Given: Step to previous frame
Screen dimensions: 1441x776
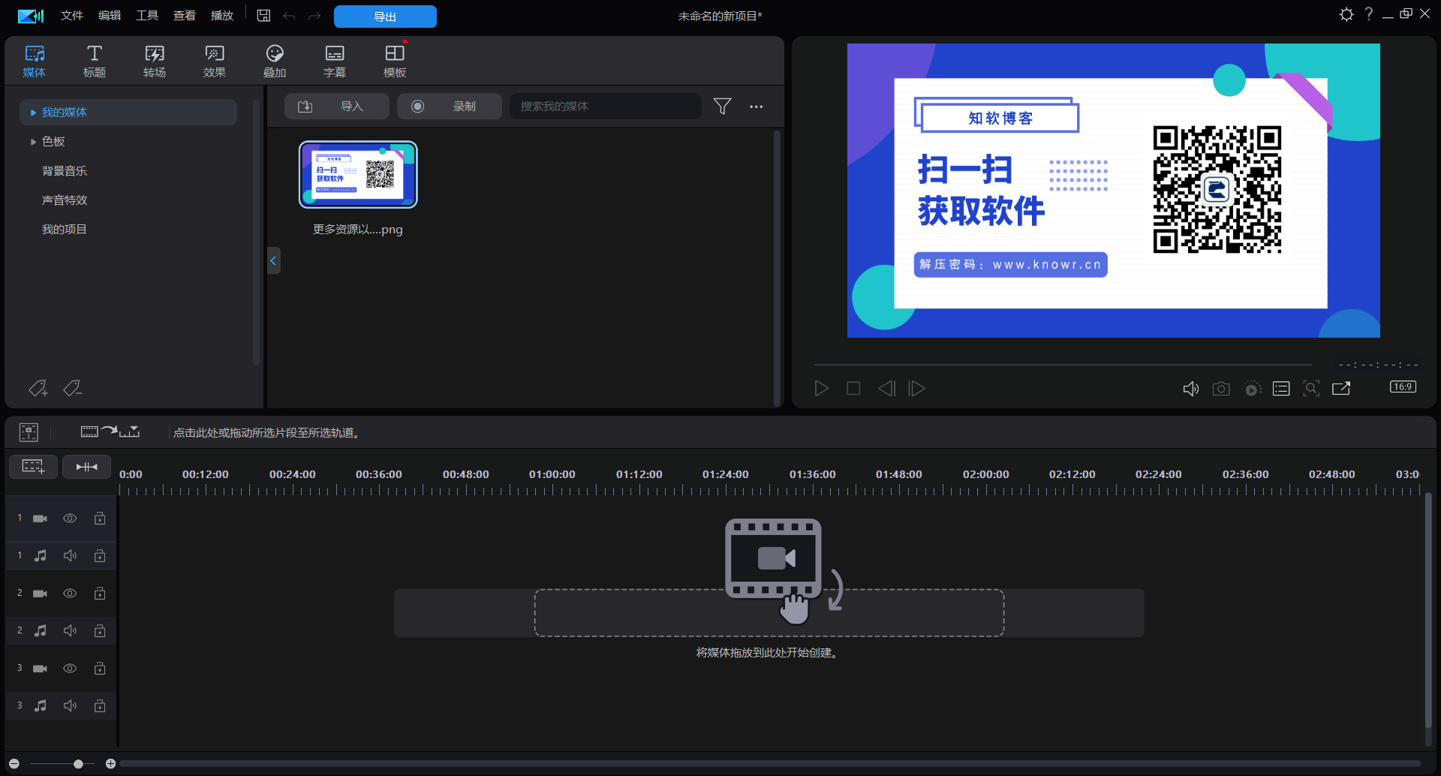Looking at the screenshot, I should pos(886,389).
